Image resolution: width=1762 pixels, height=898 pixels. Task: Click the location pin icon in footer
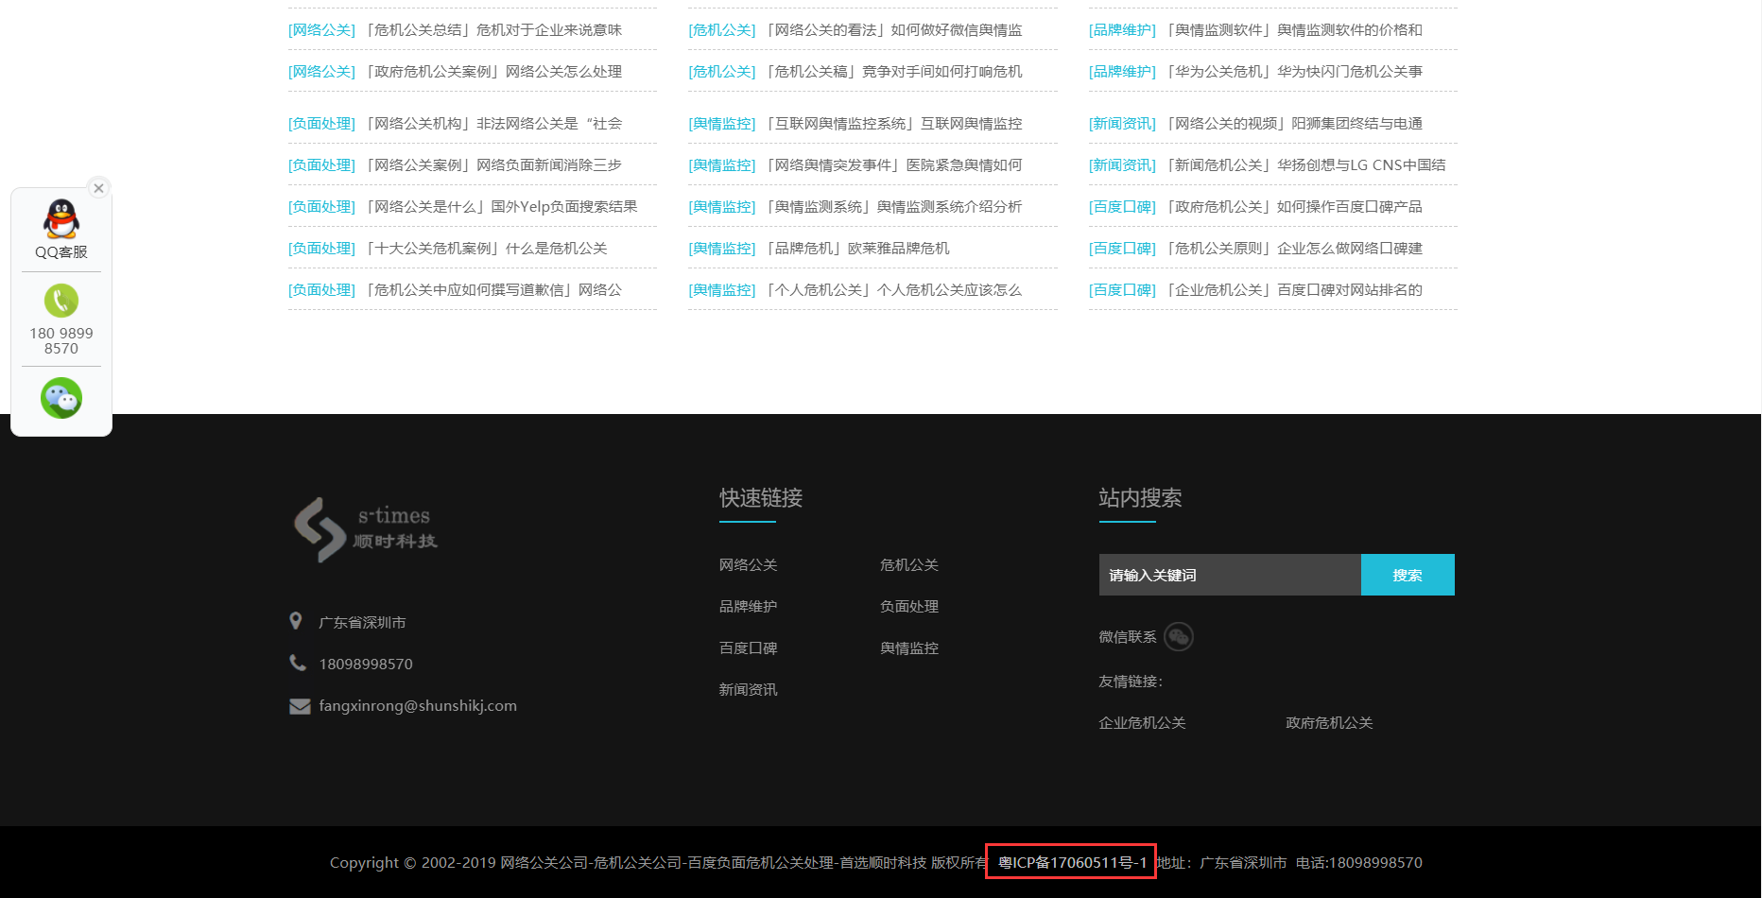tap(296, 621)
